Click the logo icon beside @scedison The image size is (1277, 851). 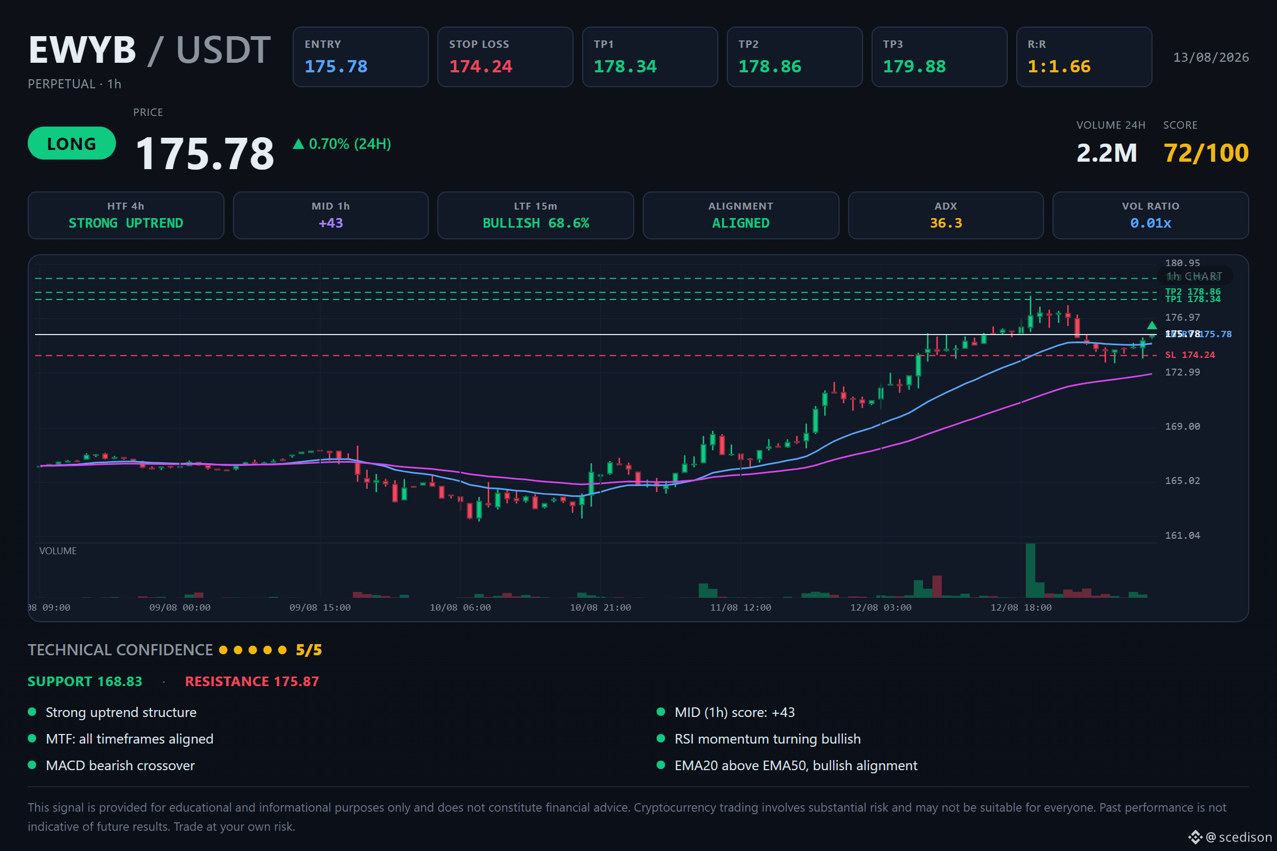click(x=1195, y=837)
